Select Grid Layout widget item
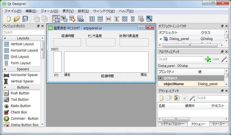 pos(20,57)
